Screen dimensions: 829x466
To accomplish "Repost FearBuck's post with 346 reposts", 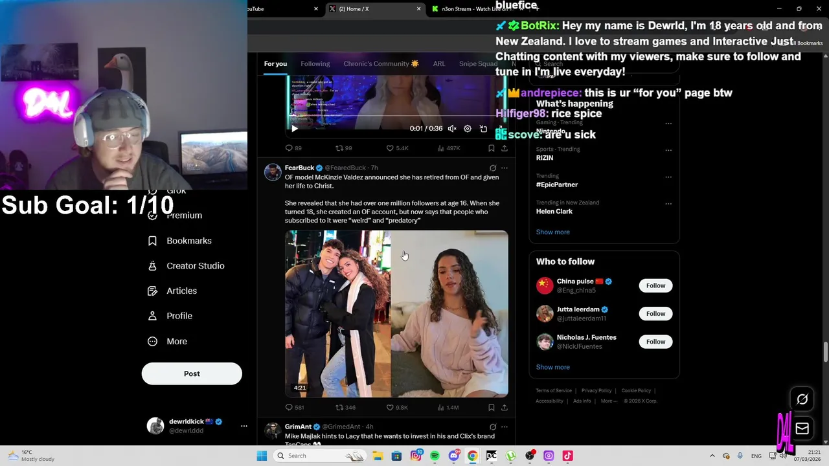I will coord(345,407).
